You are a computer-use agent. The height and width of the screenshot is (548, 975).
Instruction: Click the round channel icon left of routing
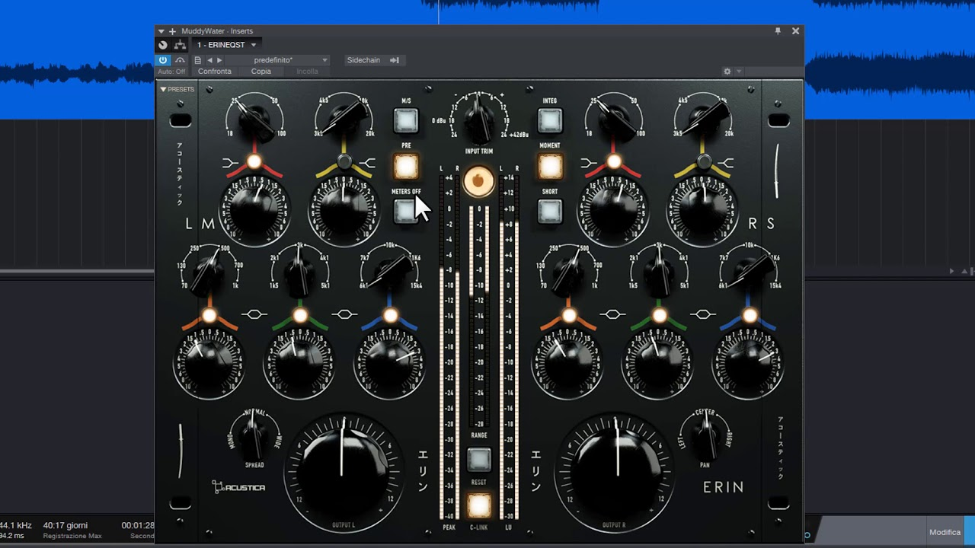(x=163, y=45)
